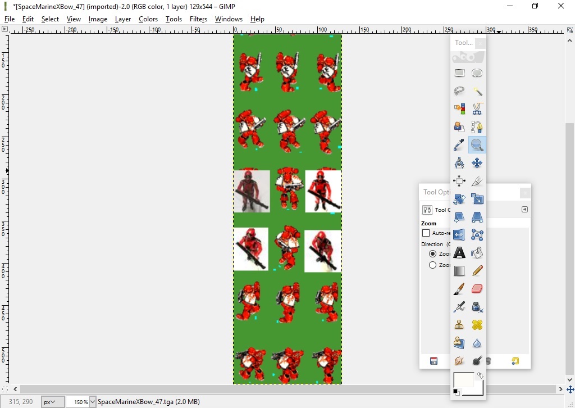Select the Pencil tool
Screen dimensions: 575x408
coord(477,271)
